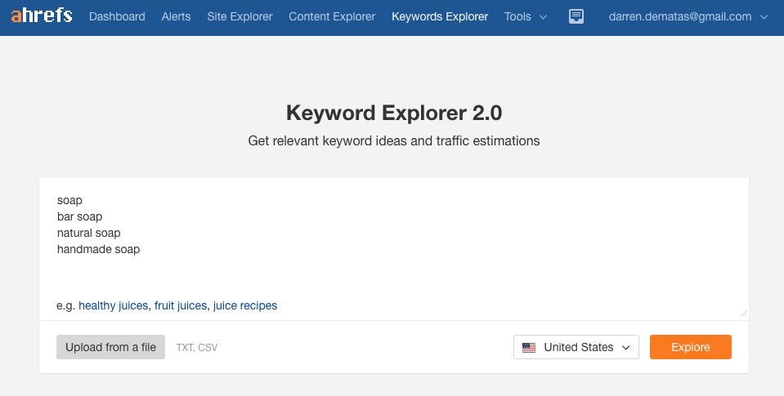Click the United States flag icon
Screen dimensions: 784x396
528,348
